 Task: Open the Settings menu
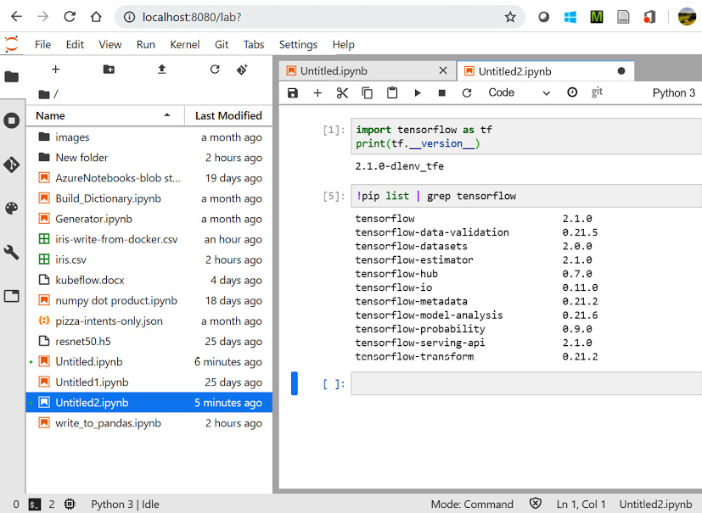298,45
